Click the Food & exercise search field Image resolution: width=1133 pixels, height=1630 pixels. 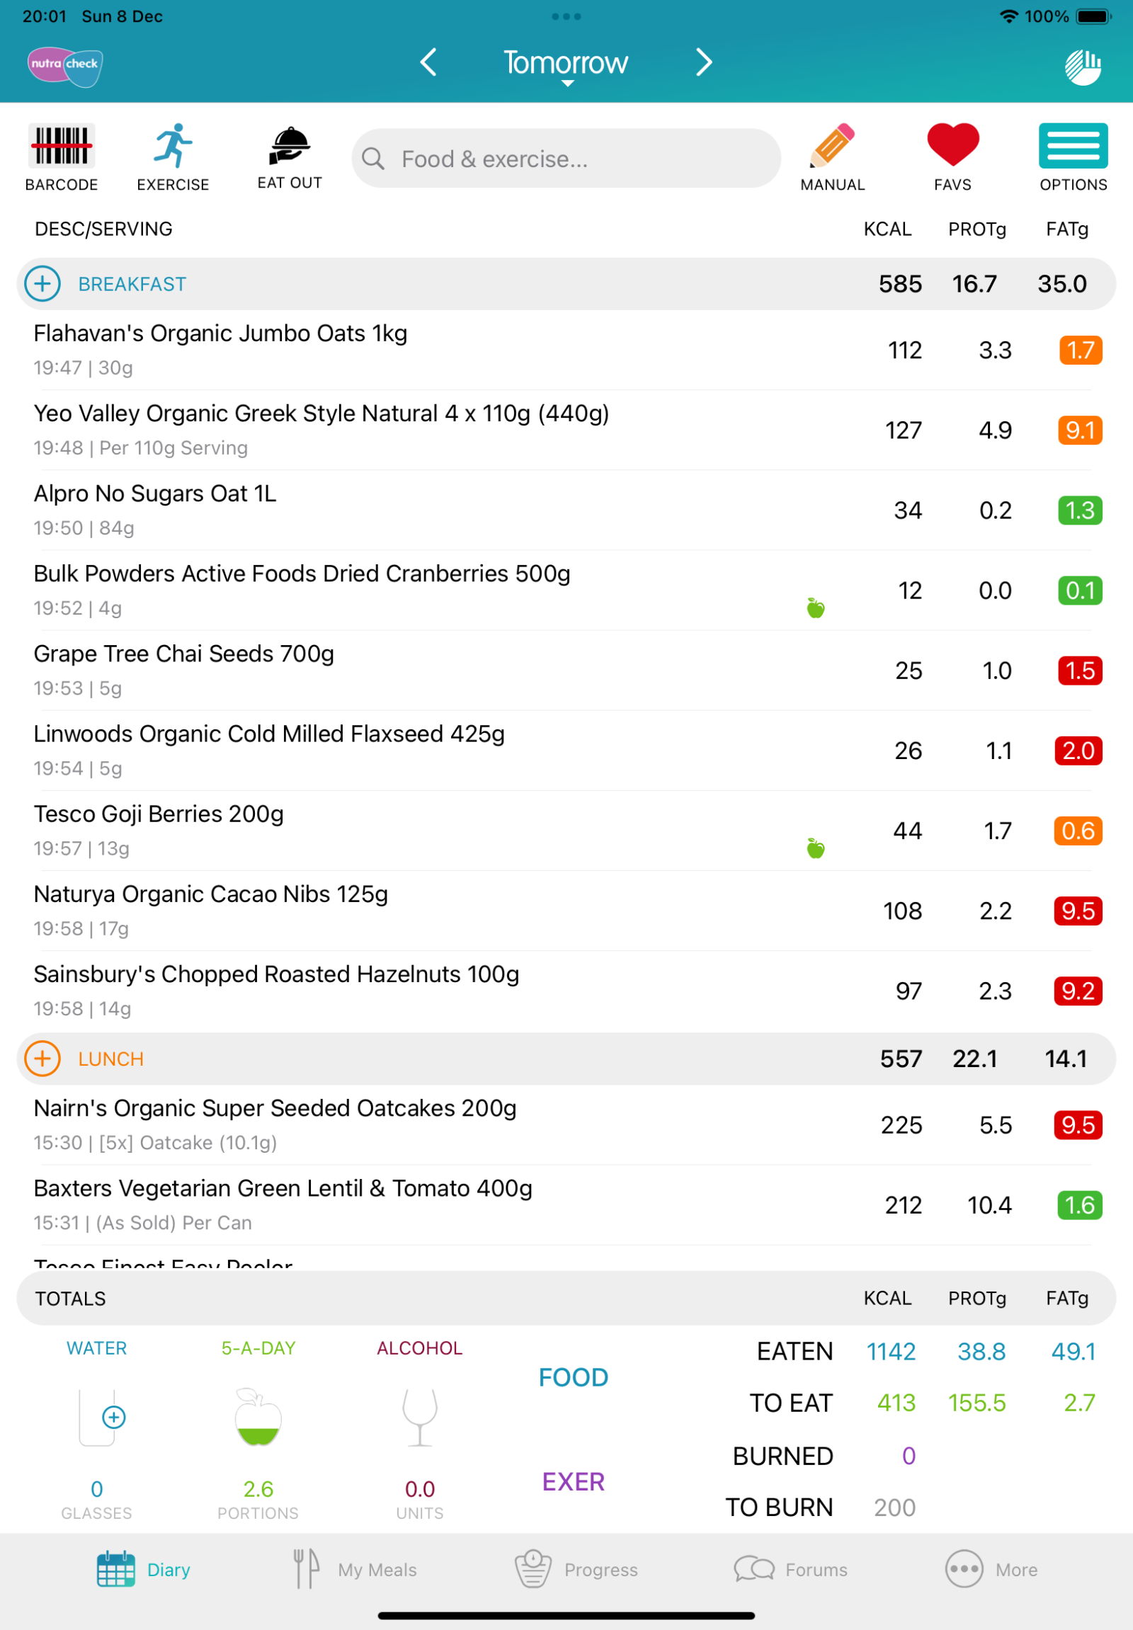coord(566,159)
